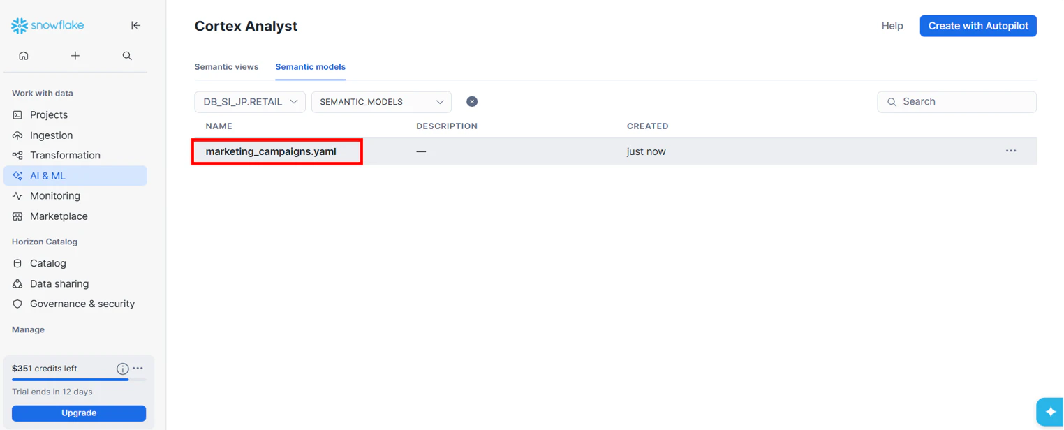This screenshot has height=430, width=1064.
Task: Click the Help link
Action: click(x=892, y=26)
